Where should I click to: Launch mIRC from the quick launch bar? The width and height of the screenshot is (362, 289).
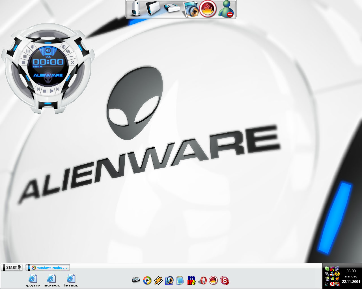(191, 281)
